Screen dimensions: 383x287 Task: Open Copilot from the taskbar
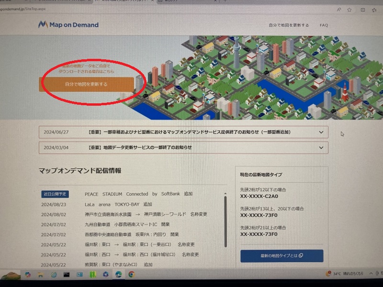28,275
